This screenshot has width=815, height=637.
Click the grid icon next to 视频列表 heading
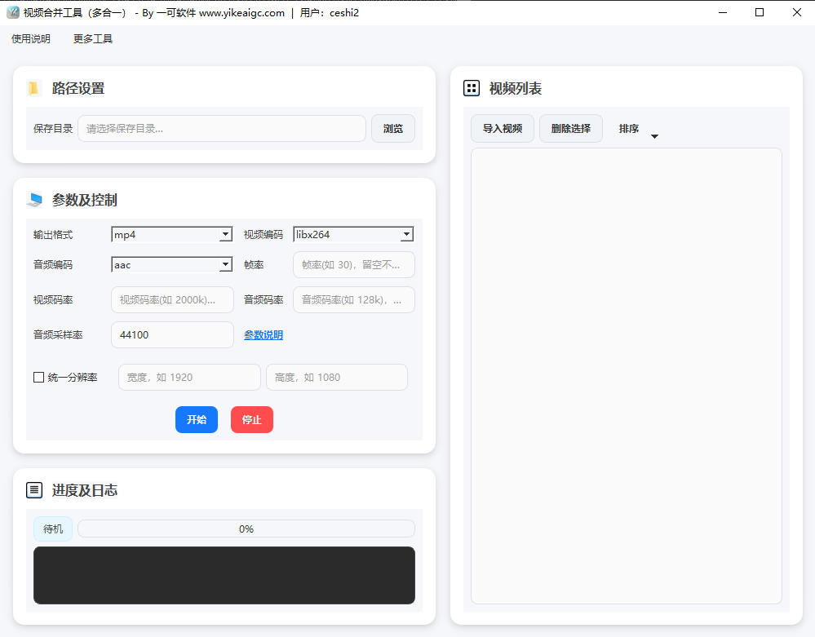[471, 88]
